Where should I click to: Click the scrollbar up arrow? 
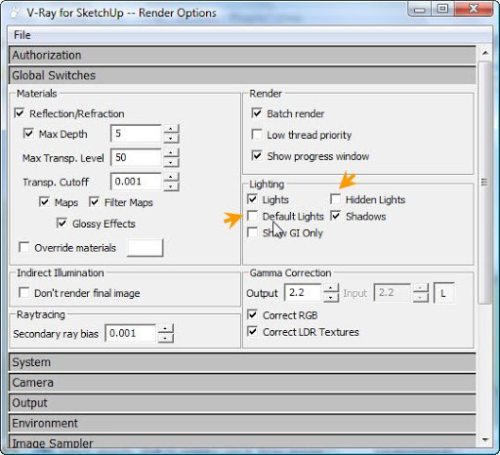[x=485, y=53]
